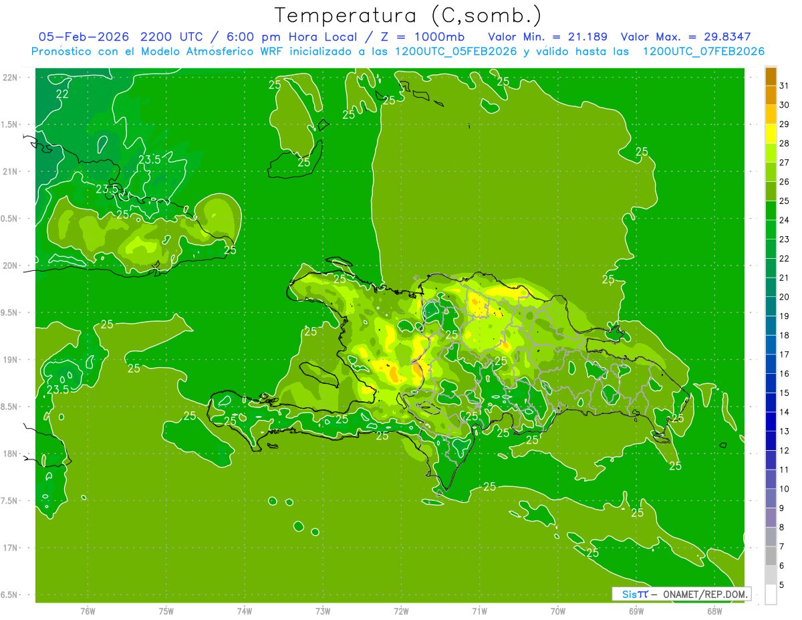
Task: Click the 'SisTT - ONAMET/REP.DOM.' label box
Action: tap(681, 594)
